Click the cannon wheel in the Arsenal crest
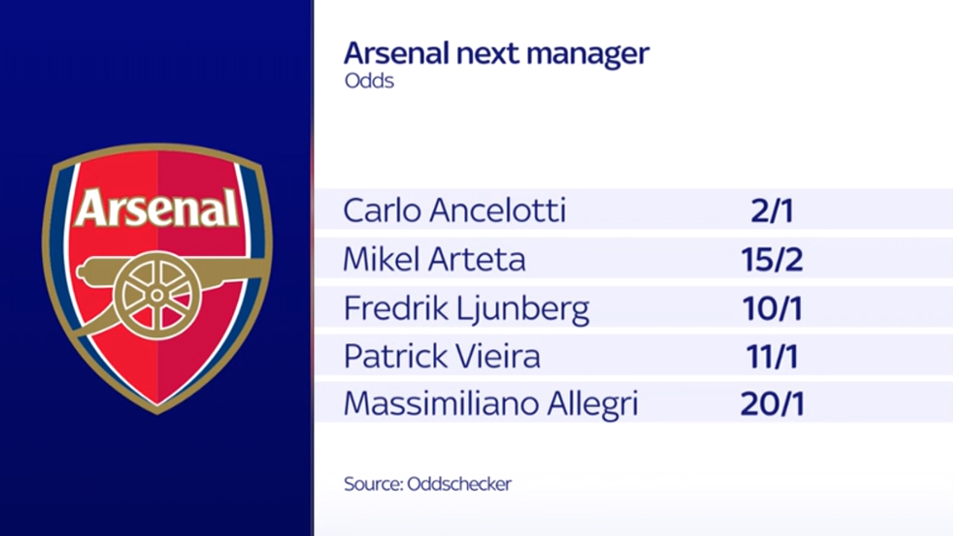953x536 pixels. pyautogui.click(x=157, y=295)
